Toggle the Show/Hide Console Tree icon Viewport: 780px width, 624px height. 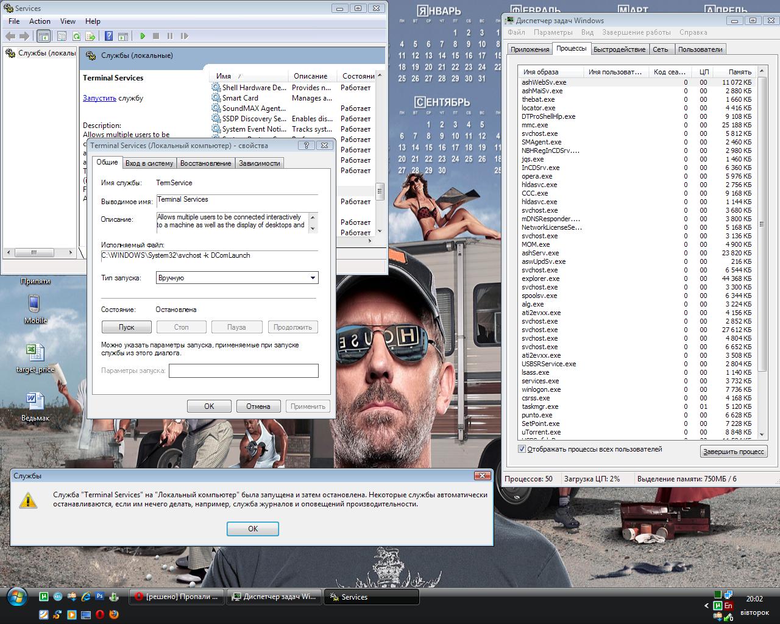[43, 37]
